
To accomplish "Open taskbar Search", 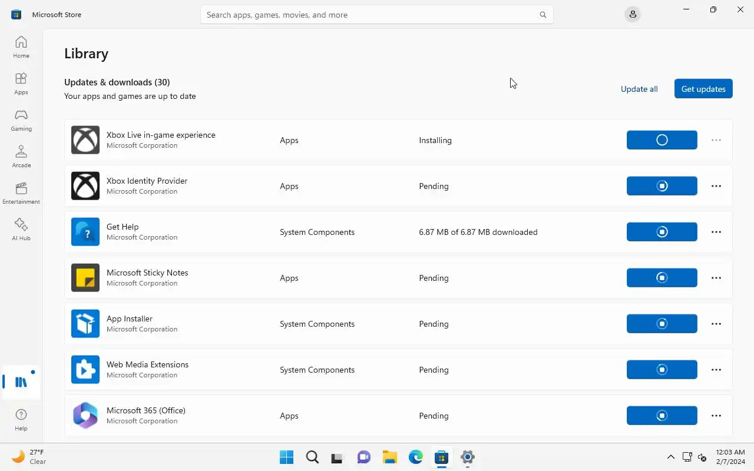I will [x=312, y=457].
